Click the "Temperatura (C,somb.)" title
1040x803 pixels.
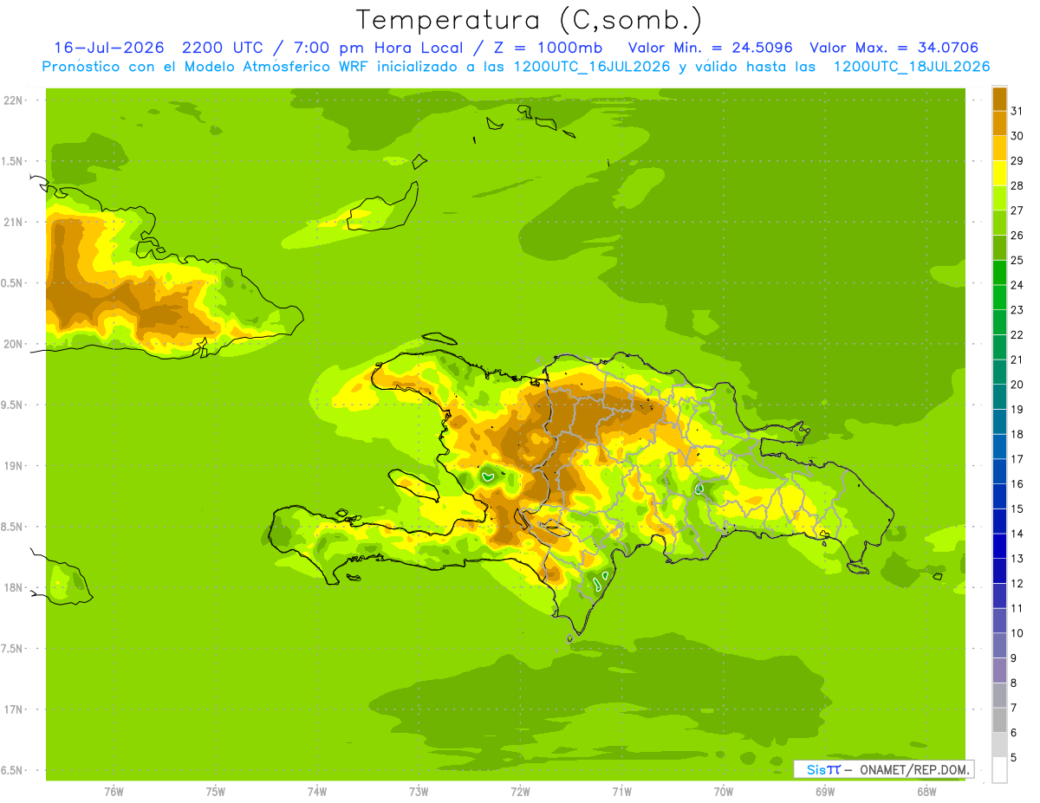coord(530,20)
